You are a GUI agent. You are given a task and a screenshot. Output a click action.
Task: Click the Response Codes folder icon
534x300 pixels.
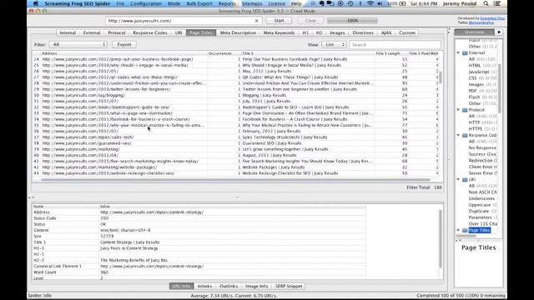point(465,135)
